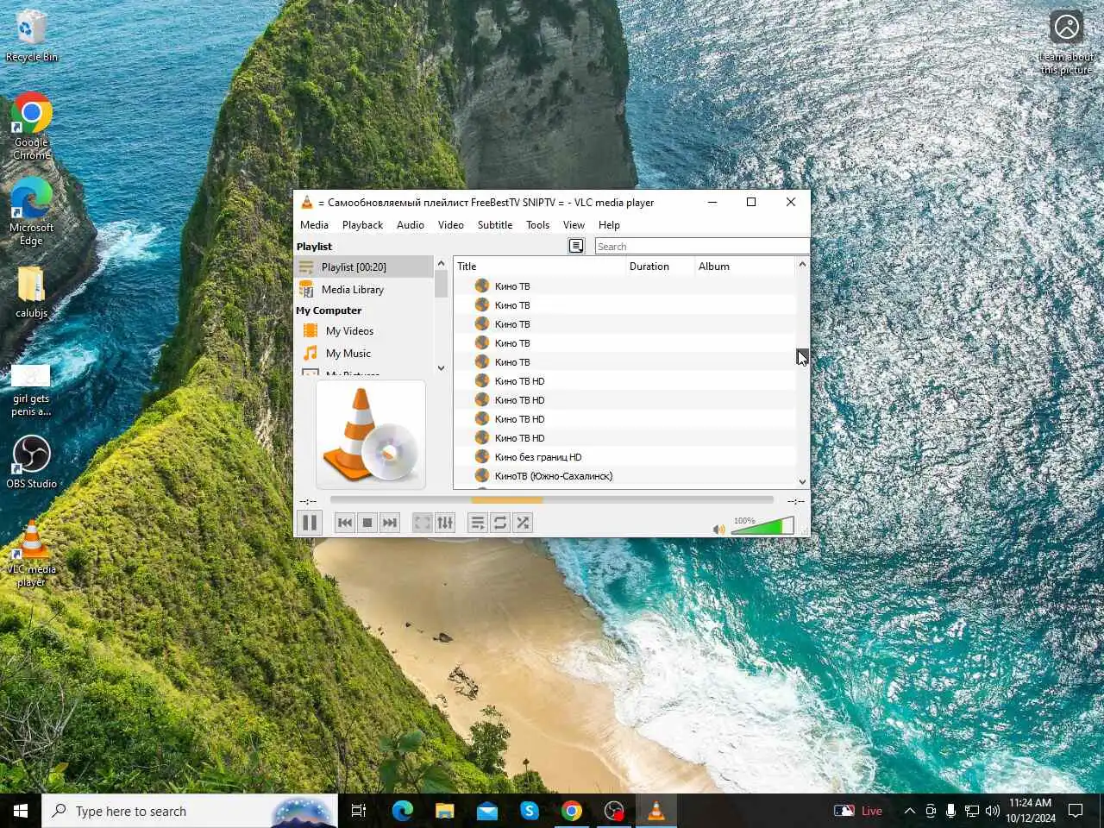Select 'КиноТВ (Южно-Сахалинск)' playlist row

coord(624,476)
